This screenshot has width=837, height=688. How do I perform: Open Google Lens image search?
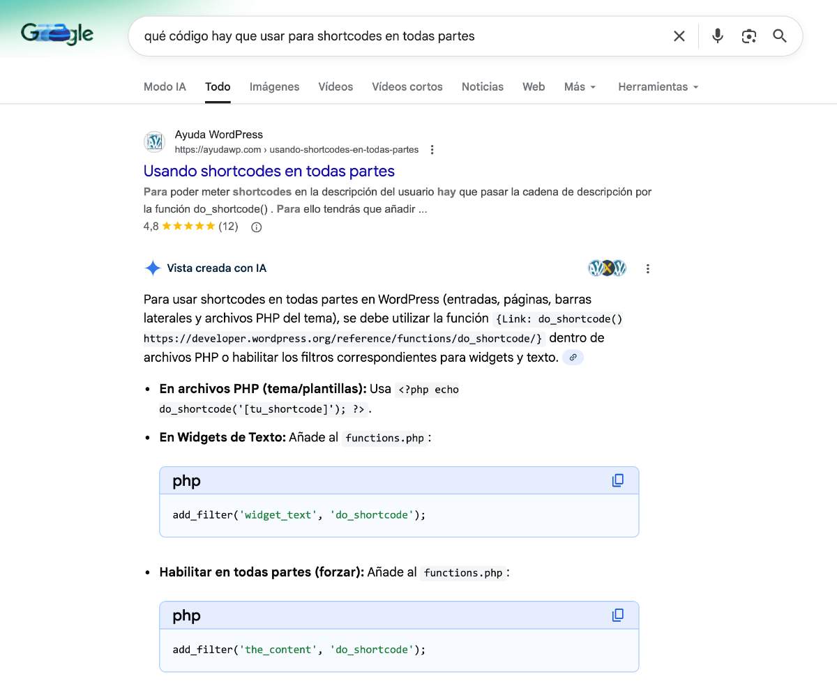(x=748, y=36)
